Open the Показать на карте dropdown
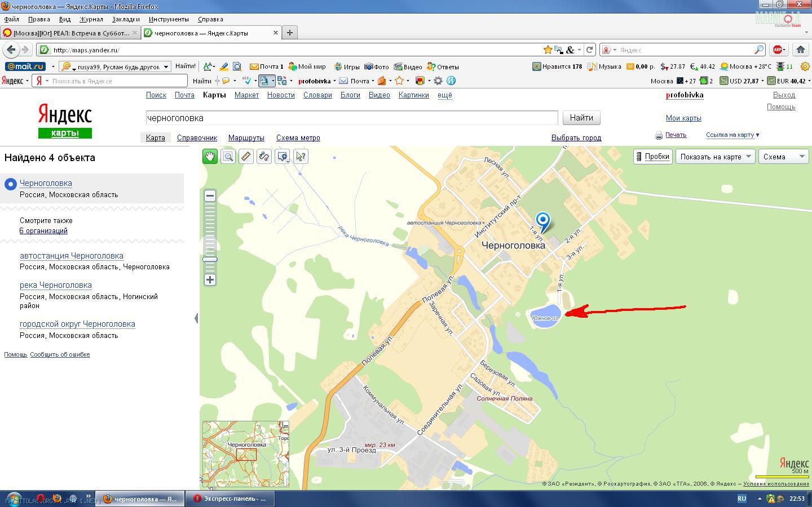The width and height of the screenshot is (812, 507). coord(715,157)
